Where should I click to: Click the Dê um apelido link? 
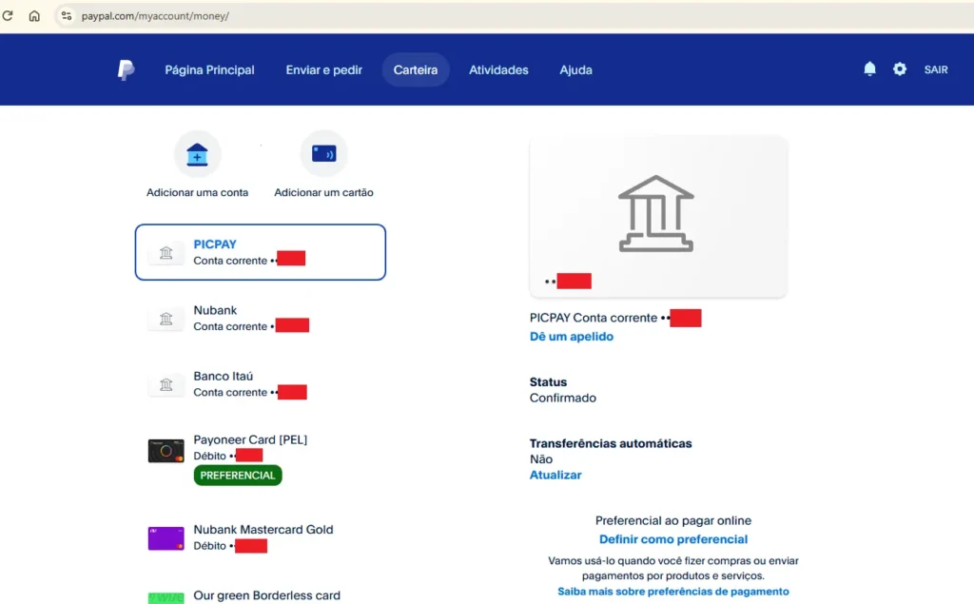pyautogui.click(x=572, y=336)
